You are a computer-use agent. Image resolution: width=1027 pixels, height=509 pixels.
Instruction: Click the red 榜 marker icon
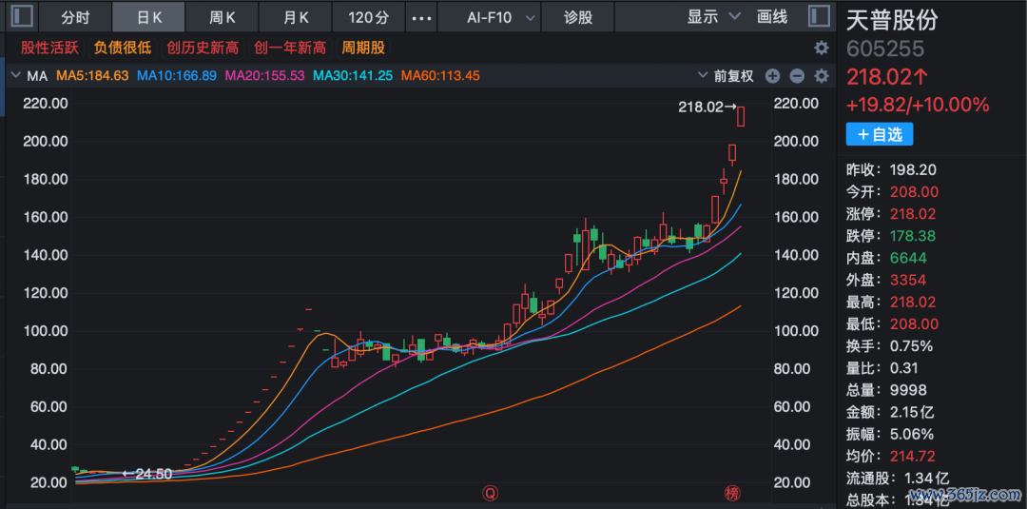coord(731,493)
